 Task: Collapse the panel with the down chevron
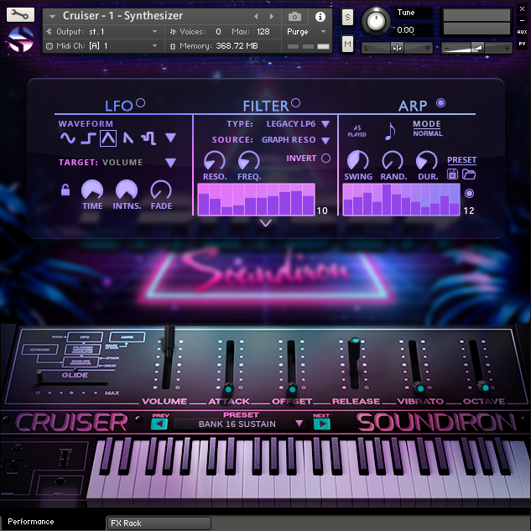(266, 223)
